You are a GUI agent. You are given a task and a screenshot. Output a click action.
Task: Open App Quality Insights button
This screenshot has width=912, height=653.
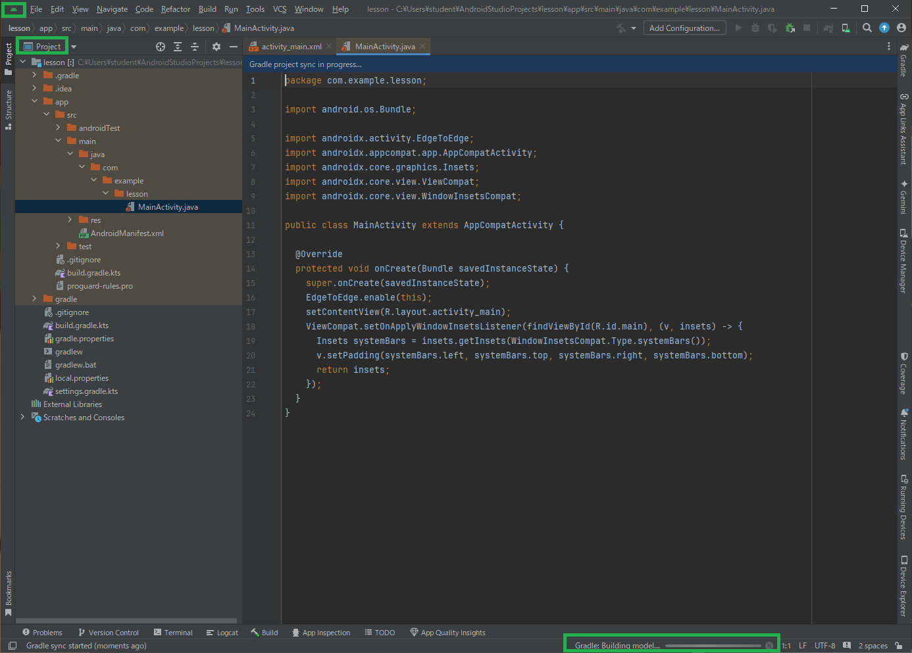pyautogui.click(x=447, y=633)
